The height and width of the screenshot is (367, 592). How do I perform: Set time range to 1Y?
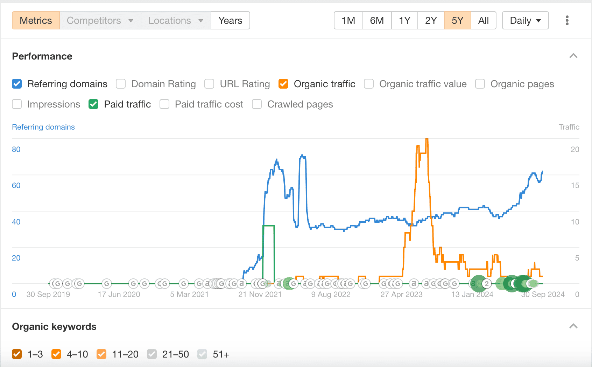coord(404,20)
